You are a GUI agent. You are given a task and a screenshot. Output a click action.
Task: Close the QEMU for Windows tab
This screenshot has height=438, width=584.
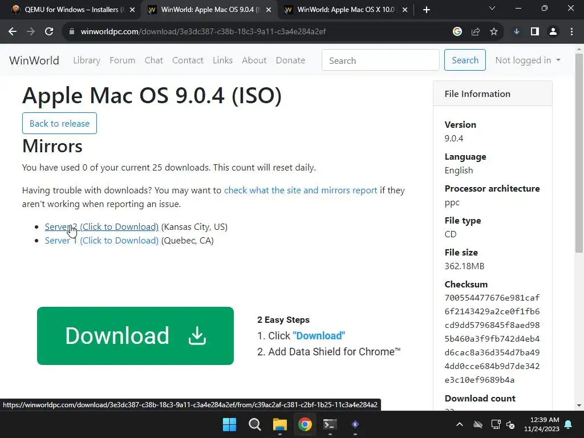(x=132, y=10)
